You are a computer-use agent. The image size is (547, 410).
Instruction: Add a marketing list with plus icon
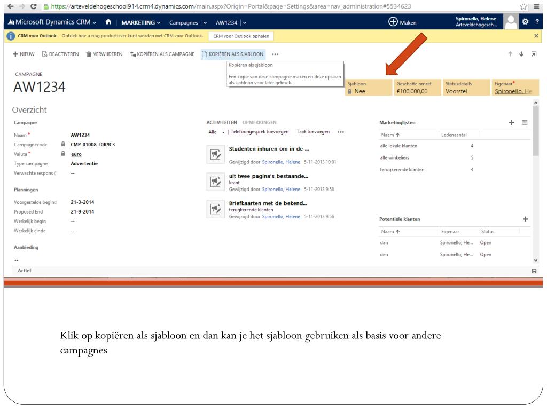pyautogui.click(x=511, y=123)
